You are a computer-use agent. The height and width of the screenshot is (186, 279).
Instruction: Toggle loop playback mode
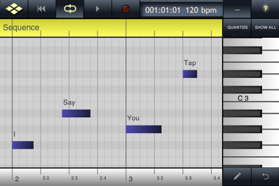[x=70, y=9]
